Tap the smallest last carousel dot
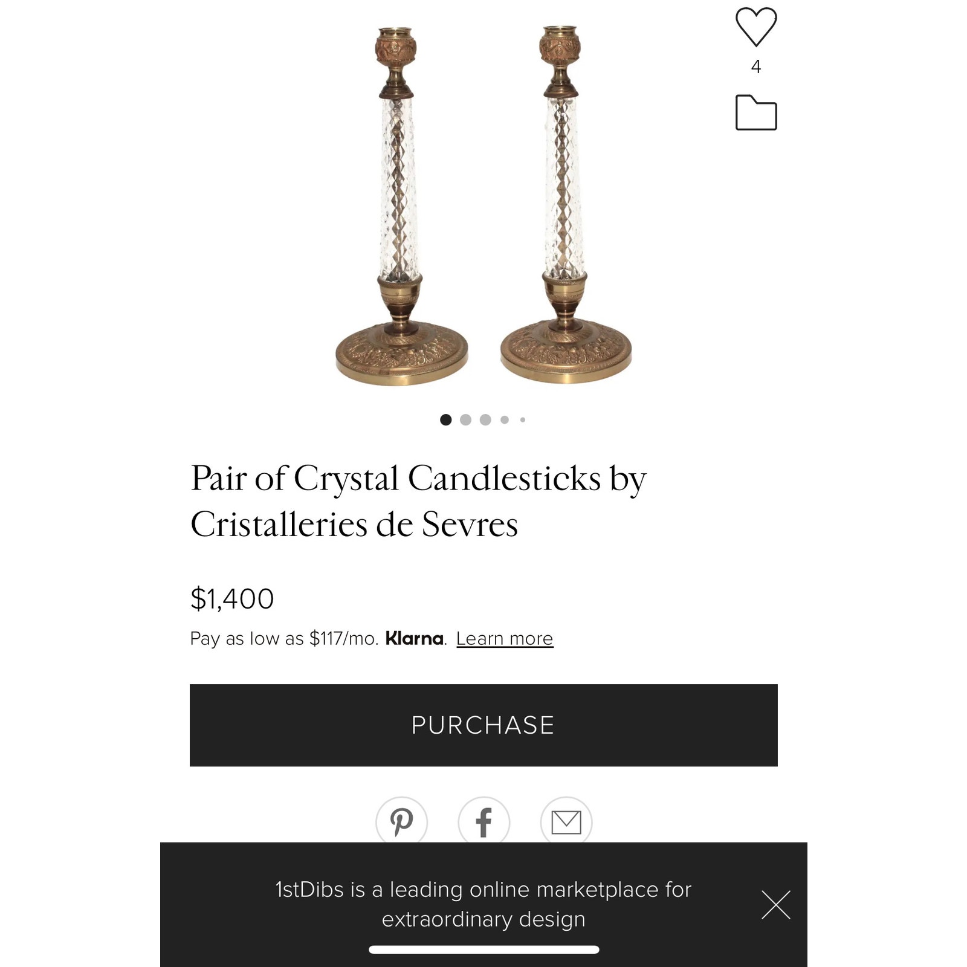Viewport: 967px width, 967px height. [523, 419]
